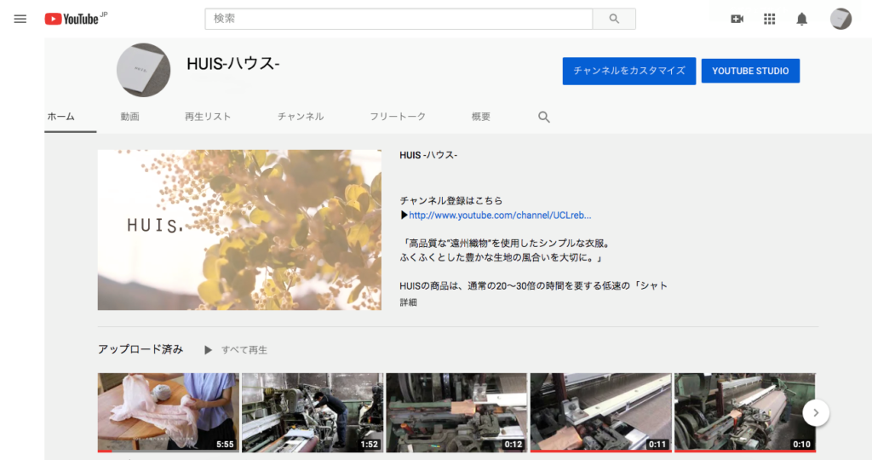Select the ホーム tab
The width and height of the screenshot is (872, 460).
tap(61, 117)
